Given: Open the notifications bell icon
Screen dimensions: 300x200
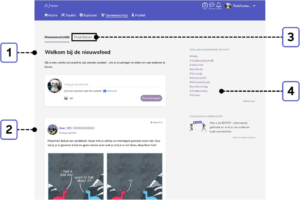Looking at the screenshot, I should (x=219, y=5).
